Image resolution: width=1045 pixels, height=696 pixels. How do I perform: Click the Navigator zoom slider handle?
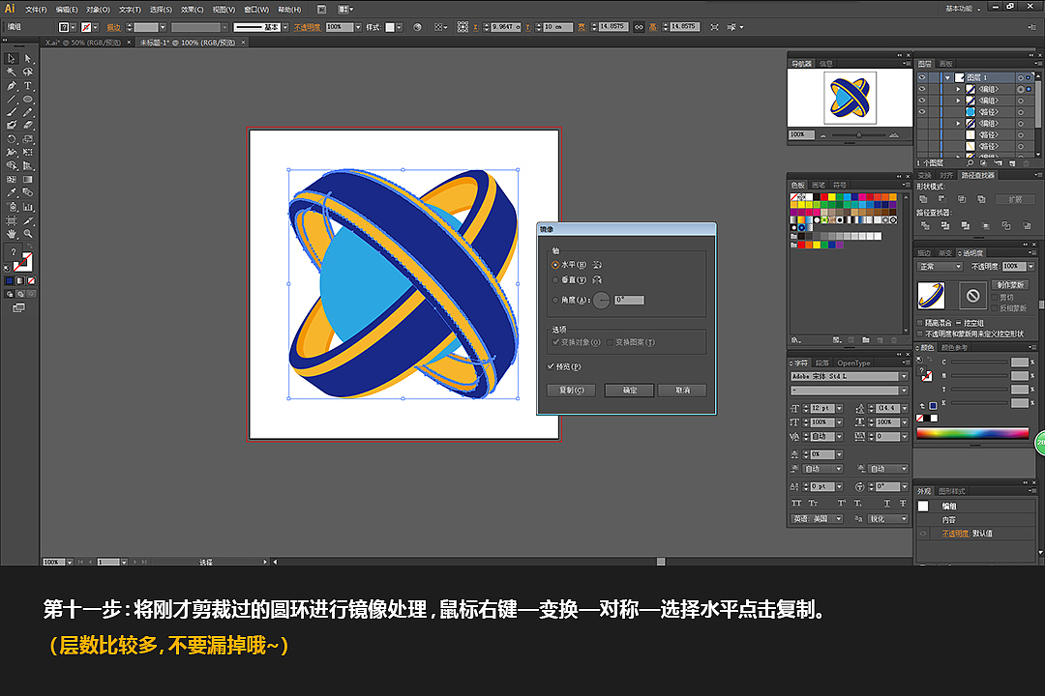(858, 135)
